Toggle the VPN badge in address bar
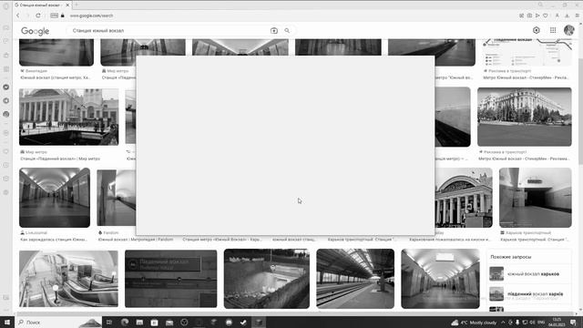The image size is (583, 328). pyautogui.click(x=55, y=15)
